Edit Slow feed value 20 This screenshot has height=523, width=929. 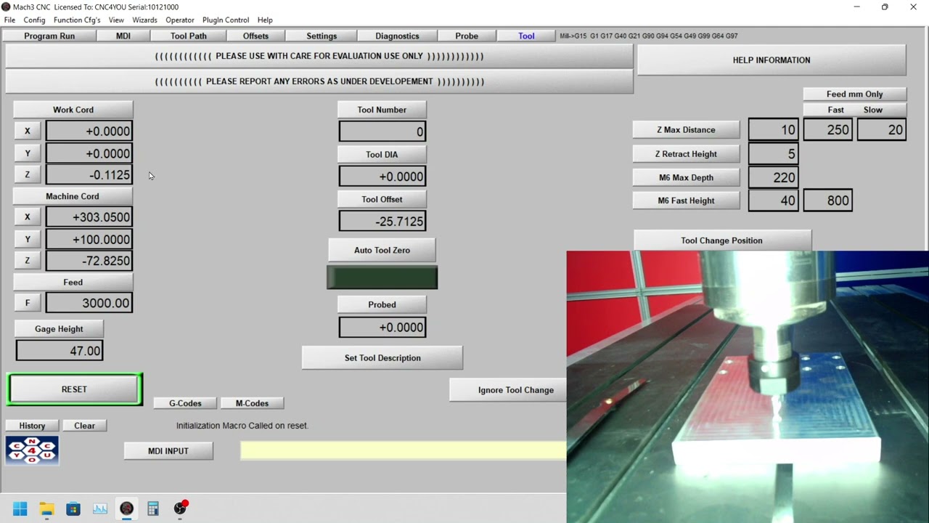coord(882,130)
